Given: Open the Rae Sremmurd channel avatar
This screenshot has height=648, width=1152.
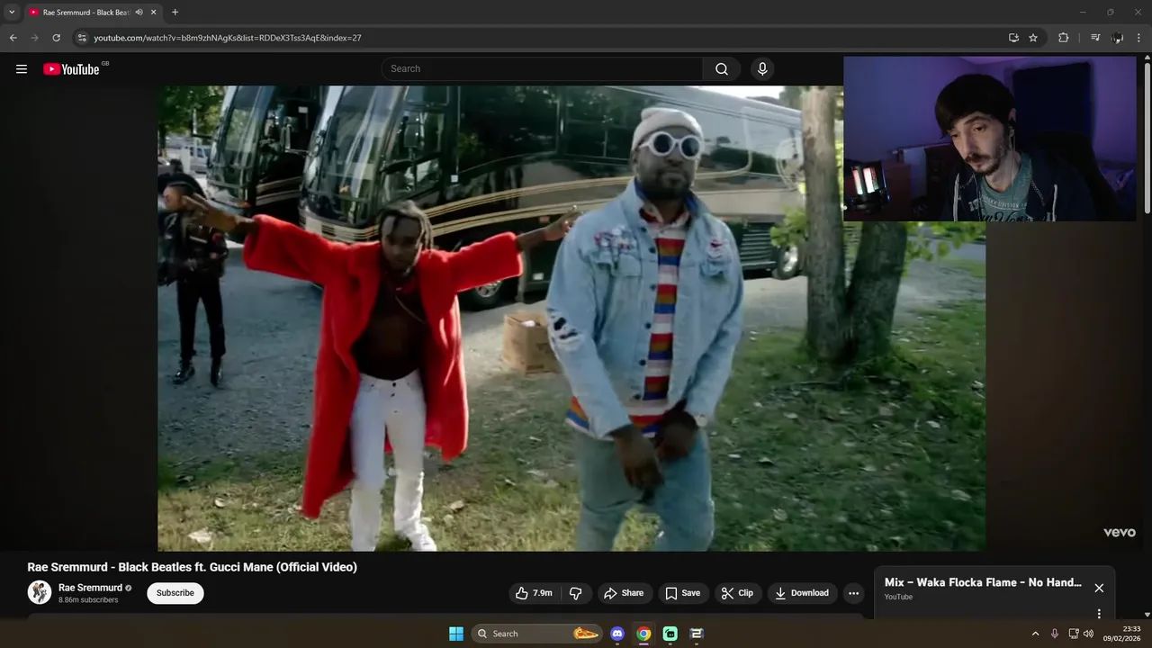Looking at the screenshot, I should [40, 592].
